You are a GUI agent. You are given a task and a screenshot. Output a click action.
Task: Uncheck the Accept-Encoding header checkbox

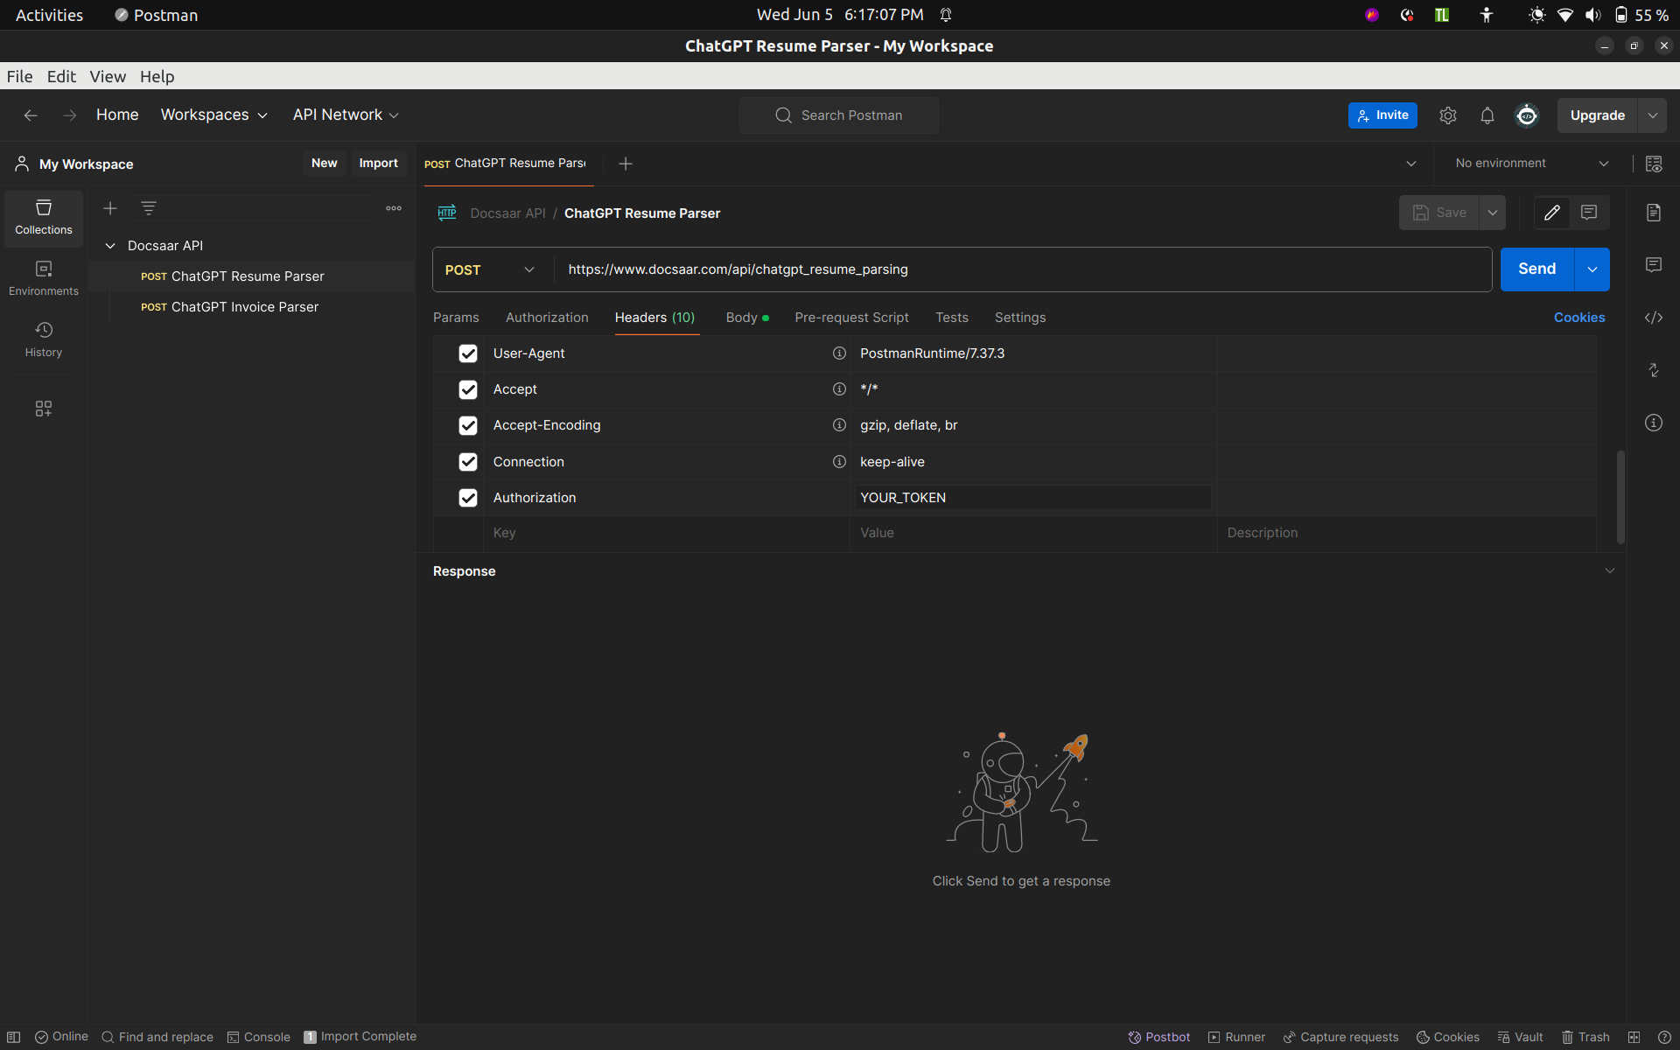coord(468,425)
